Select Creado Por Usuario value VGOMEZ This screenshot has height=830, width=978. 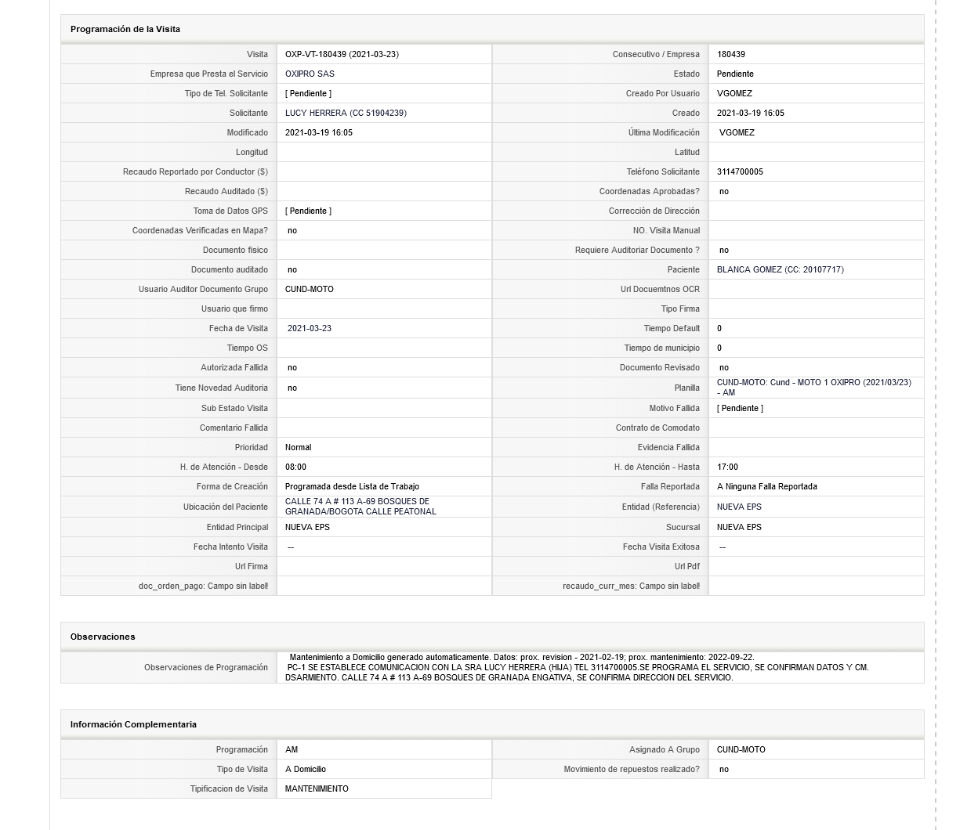734,93
